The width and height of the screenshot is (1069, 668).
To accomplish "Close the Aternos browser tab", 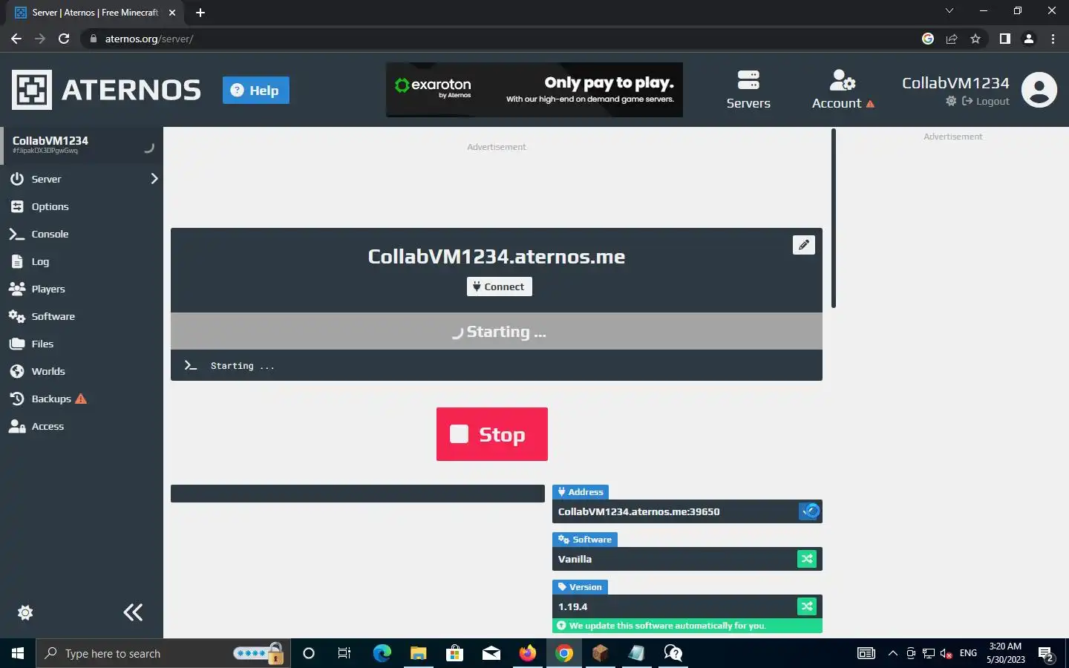I will (172, 13).
